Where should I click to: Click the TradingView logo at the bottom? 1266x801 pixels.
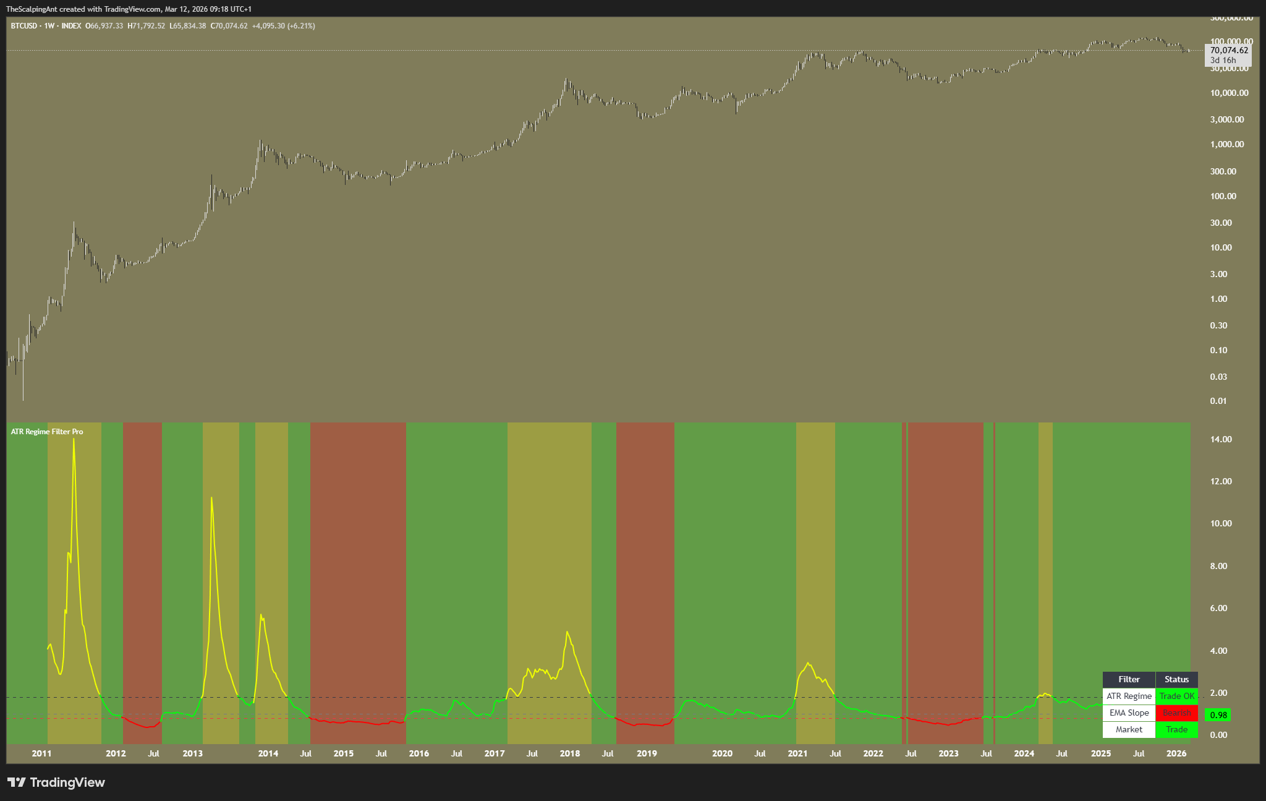click(56, 782)
